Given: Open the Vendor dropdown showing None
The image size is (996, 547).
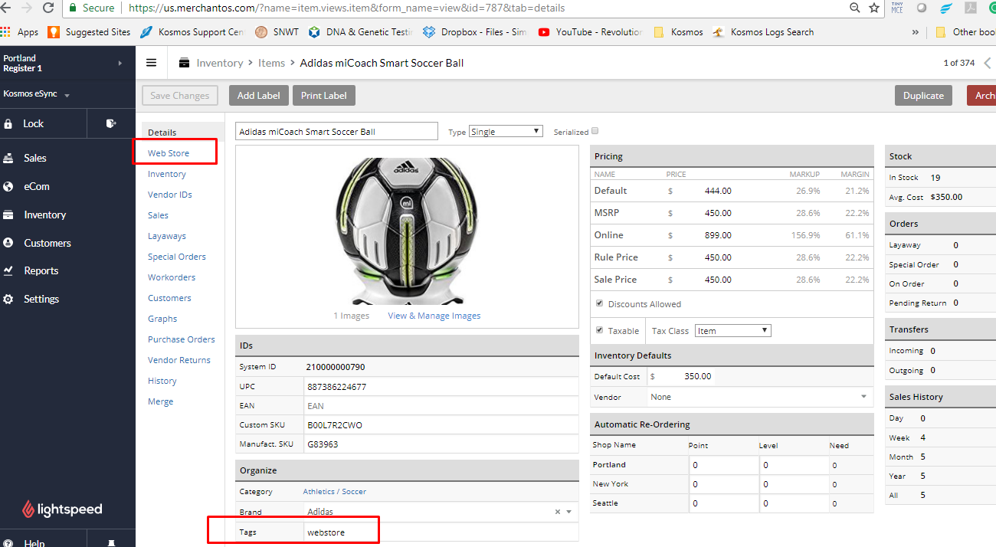Looking at the screenshot, I should point(759,397).
